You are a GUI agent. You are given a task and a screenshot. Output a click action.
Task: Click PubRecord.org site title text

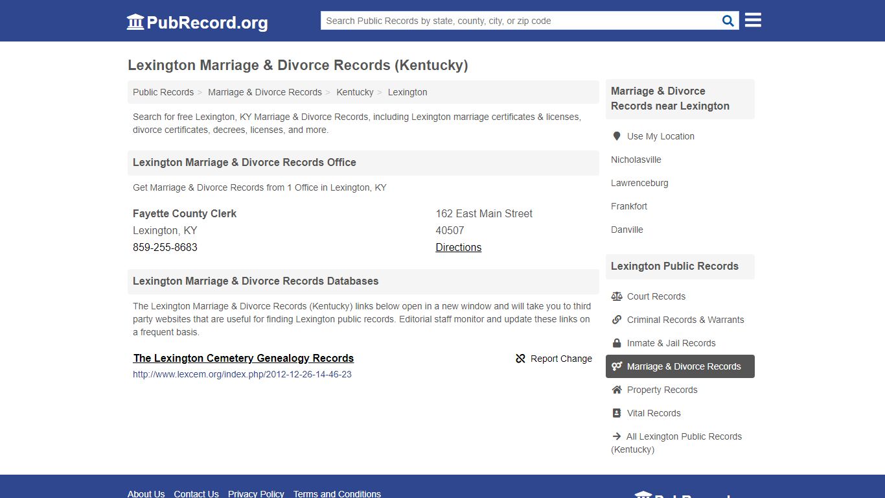[207, 23]
